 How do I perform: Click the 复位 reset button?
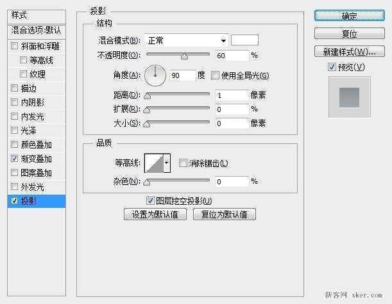point(349,33)
